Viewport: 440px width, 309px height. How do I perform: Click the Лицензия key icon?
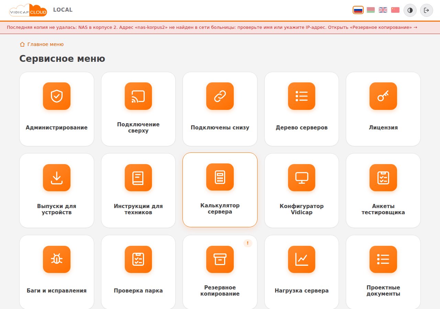[383, 96]
